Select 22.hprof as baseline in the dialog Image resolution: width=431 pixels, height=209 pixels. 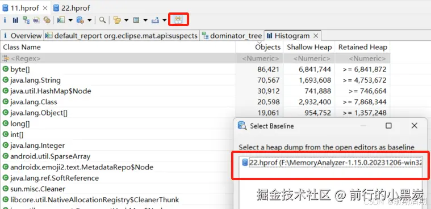click(x=332, y=163)
